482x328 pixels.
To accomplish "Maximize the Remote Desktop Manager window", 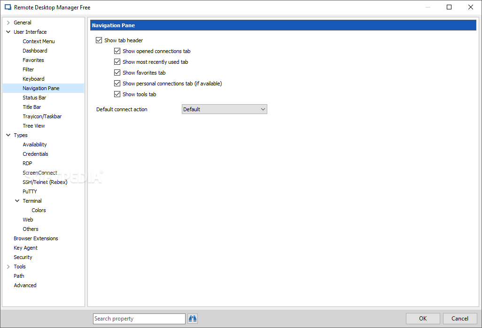I will coord(449,7).
